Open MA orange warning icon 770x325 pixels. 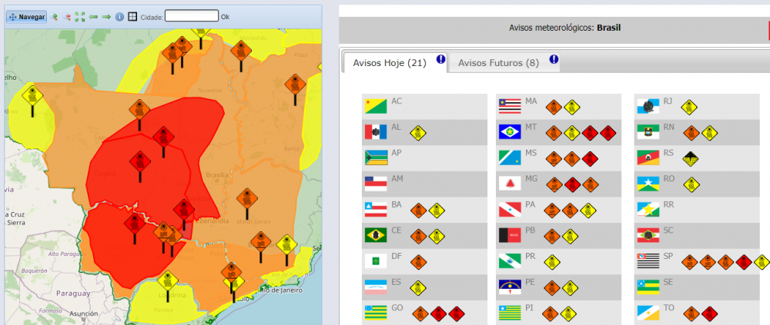click(554, 107)
